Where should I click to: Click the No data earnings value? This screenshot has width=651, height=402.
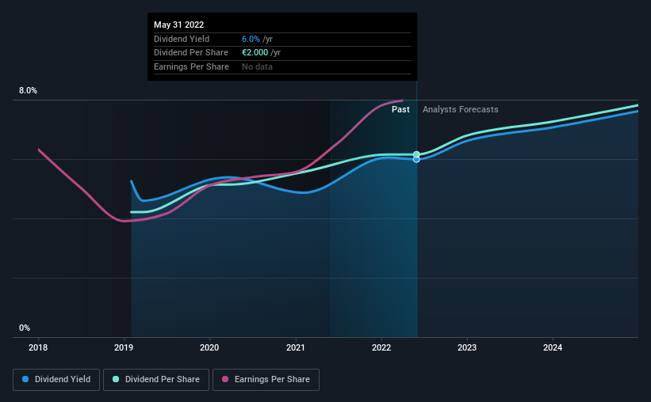tap(257, 66)
